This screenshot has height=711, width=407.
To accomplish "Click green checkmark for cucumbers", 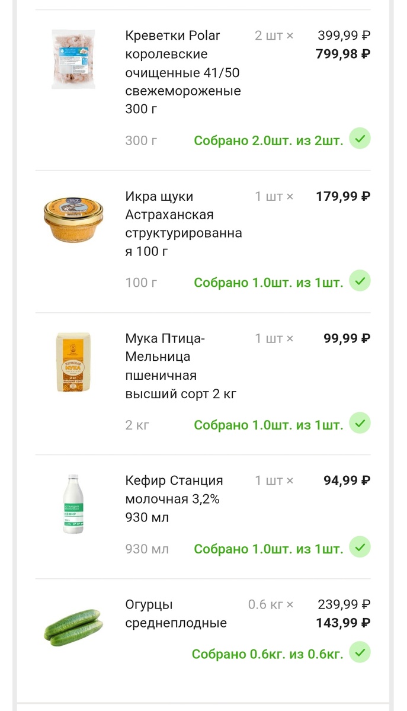I will pos(360,654).
